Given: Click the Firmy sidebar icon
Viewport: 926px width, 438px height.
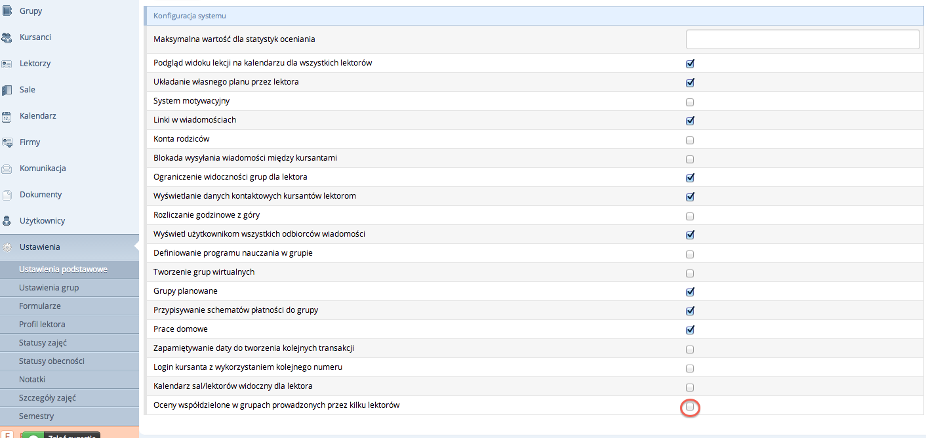Looking at the screenshot, I should click(x=7, y=142).
